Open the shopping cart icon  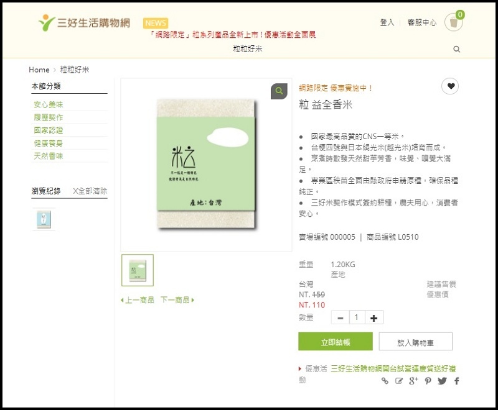click(x=454, y=22)
